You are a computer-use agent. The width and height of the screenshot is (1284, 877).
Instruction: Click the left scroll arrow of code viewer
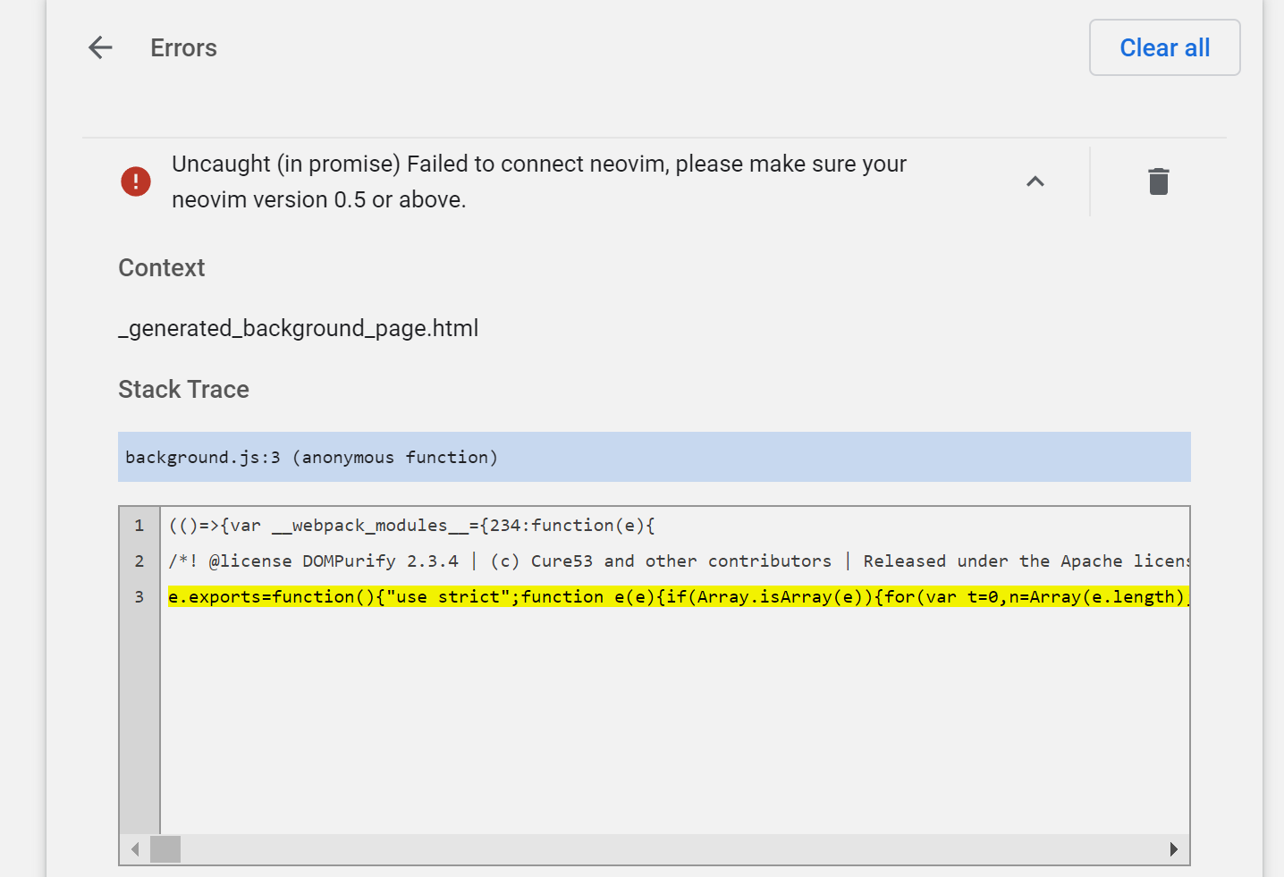(134, 848)
